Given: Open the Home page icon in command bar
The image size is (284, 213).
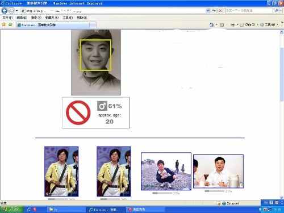Looking at the screenshot, I should [x=211, y=24].
